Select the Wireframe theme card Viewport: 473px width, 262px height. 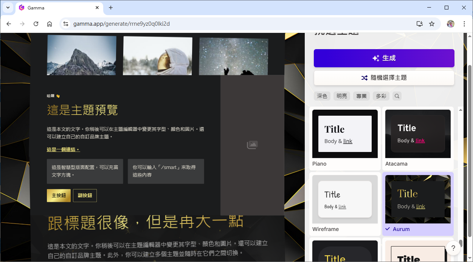[345, 204]
